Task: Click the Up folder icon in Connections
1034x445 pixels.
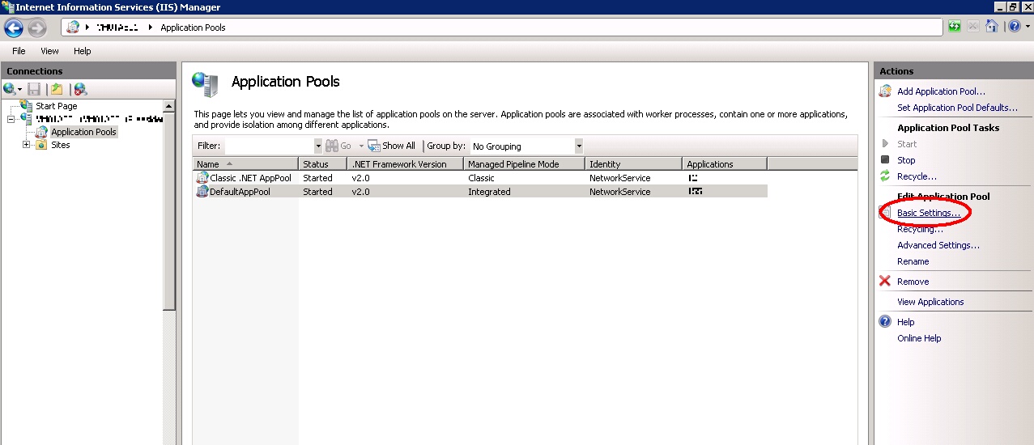Action: pos(56,89)
